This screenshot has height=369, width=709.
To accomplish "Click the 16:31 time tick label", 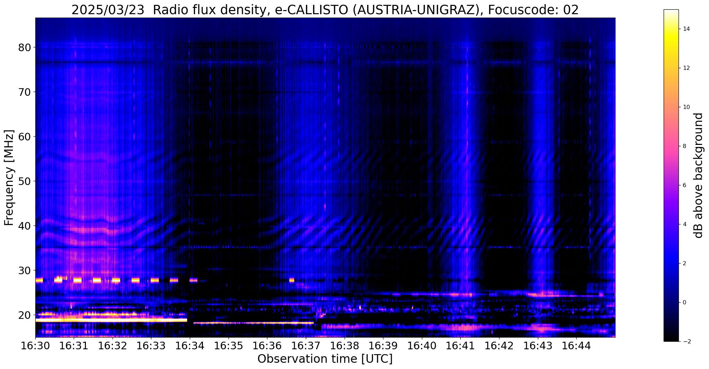I will coord(74,346).
